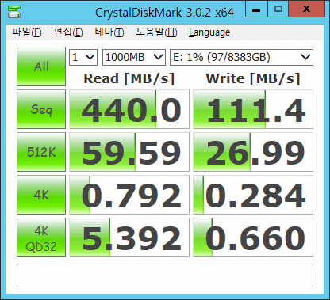Run the Seq sequential test
The height and width of the screenshot is (300, 330).
41,109
